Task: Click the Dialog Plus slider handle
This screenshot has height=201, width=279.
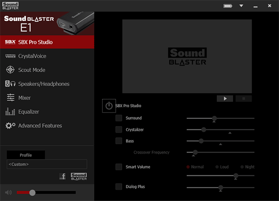Action: (220, 188)
